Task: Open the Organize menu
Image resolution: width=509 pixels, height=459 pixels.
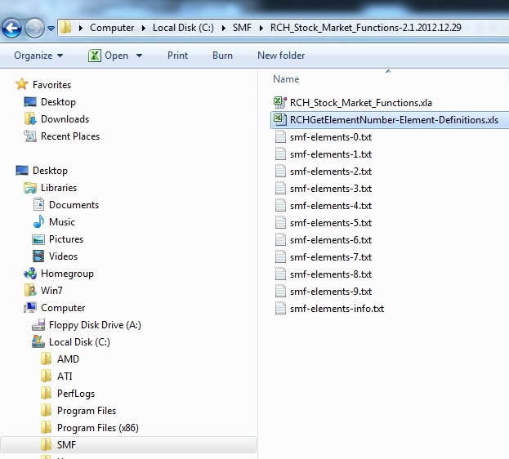Action: (38, 56)
